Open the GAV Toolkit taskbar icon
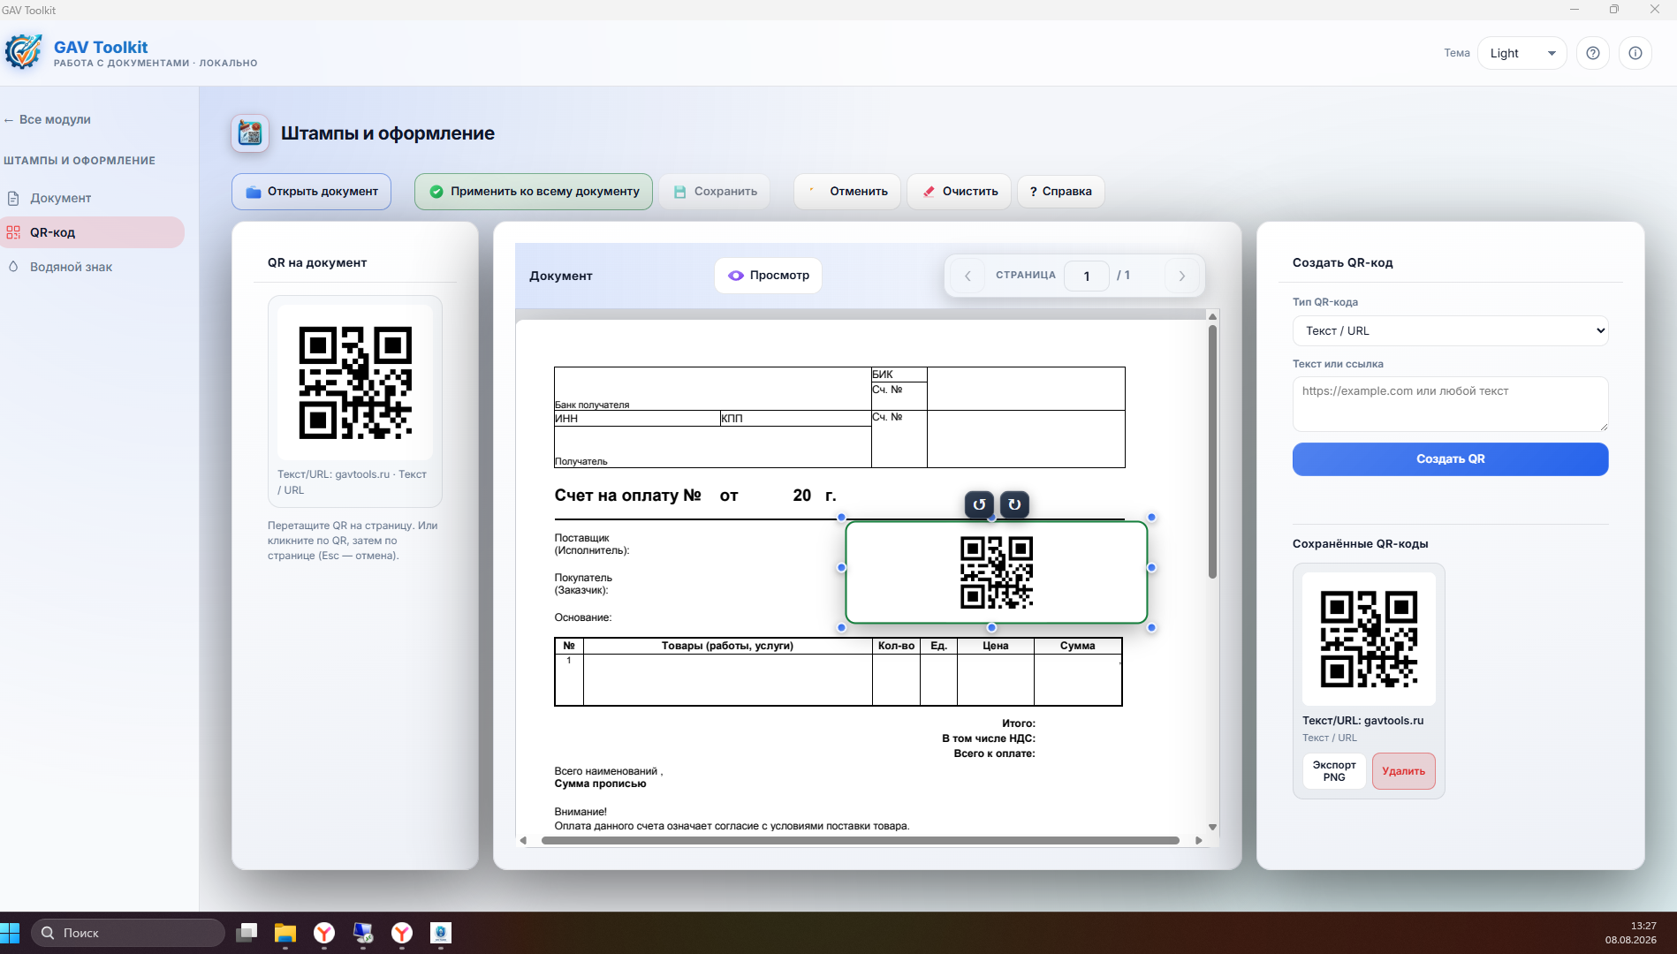Image resolution: width=1677 pixels, height=954 pixels. point(440,933)
